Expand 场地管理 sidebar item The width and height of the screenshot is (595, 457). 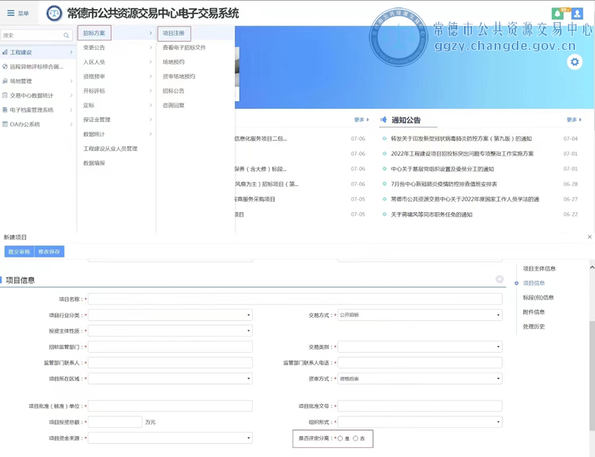tap(37, 81)
